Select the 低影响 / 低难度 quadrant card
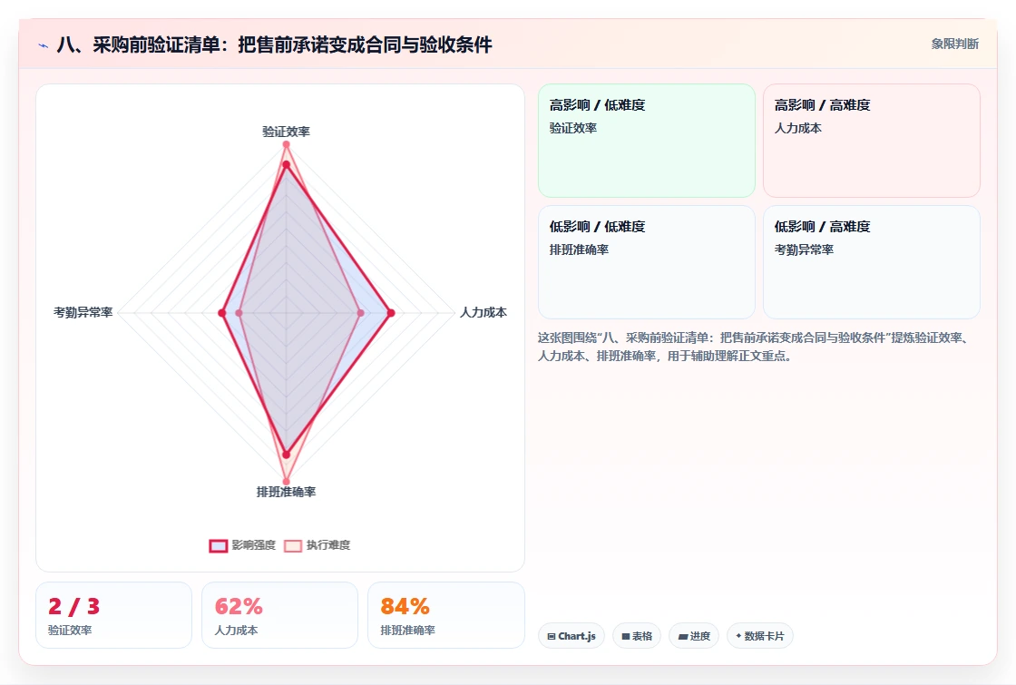 [647, 262]
